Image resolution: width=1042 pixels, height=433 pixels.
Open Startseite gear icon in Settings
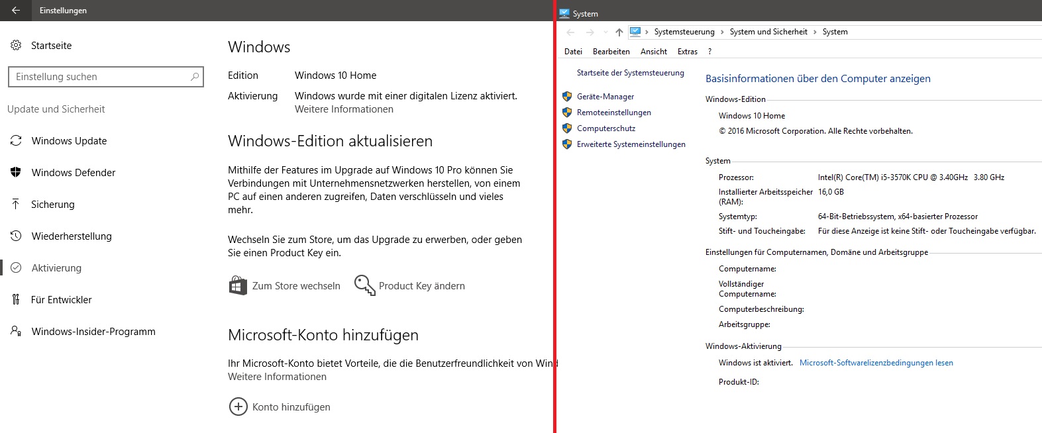(16, 45)
